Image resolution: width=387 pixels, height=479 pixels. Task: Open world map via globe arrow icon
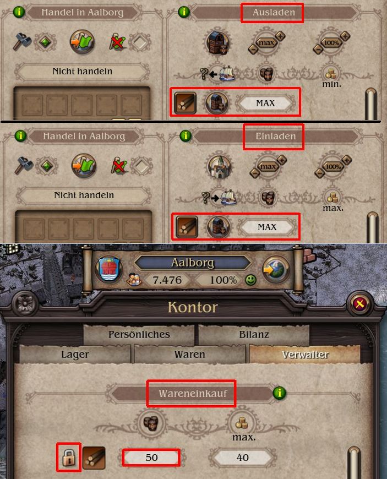point(275,270)
